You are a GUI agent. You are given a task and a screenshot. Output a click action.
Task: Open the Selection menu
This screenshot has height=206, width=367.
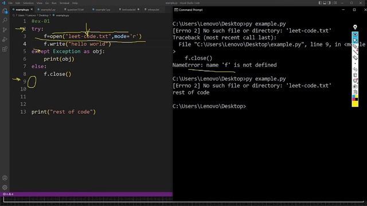(28, 3)
